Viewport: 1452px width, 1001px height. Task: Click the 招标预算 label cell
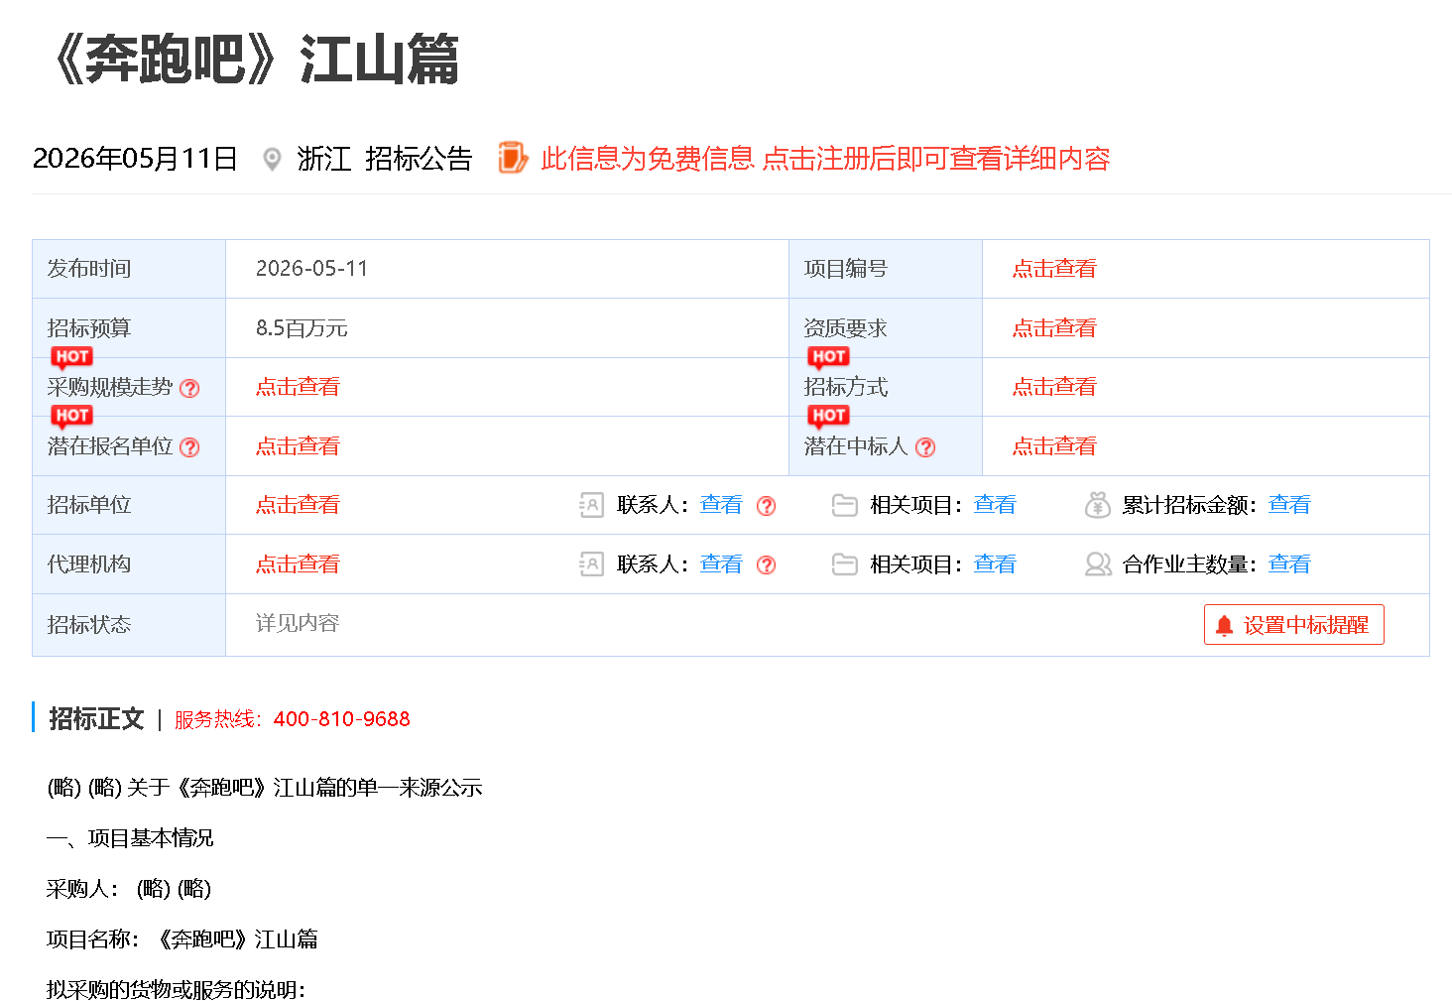click(x=129, y=328)
